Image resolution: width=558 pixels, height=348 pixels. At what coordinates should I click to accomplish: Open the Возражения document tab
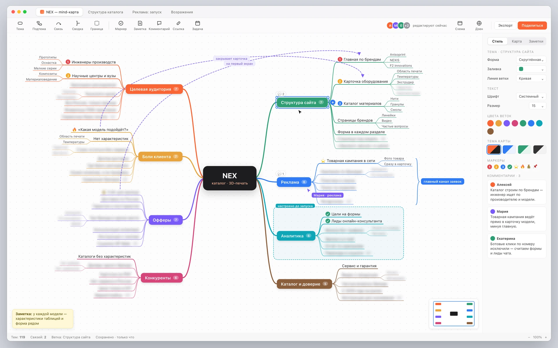(182, 12)
